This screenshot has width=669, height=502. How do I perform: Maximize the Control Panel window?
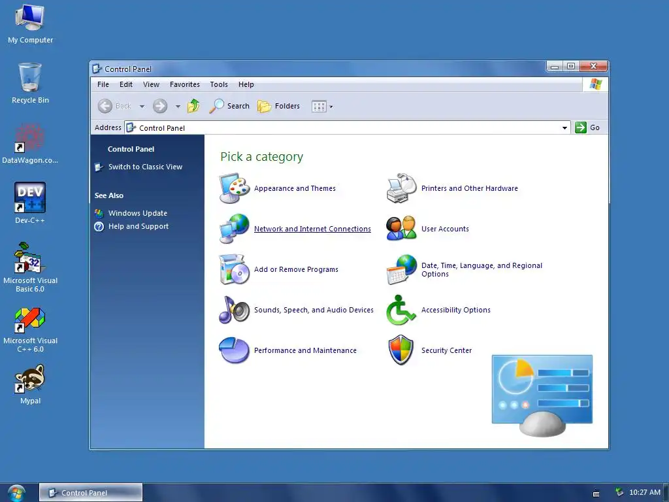[571, 66]
